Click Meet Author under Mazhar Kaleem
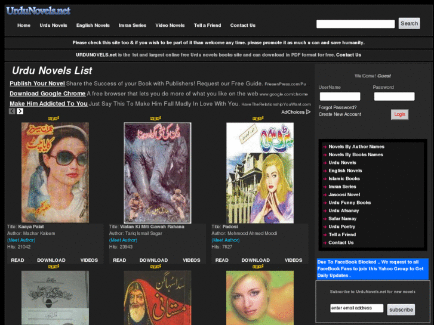This screenshot has height=325, width=434. pos(21,240)
